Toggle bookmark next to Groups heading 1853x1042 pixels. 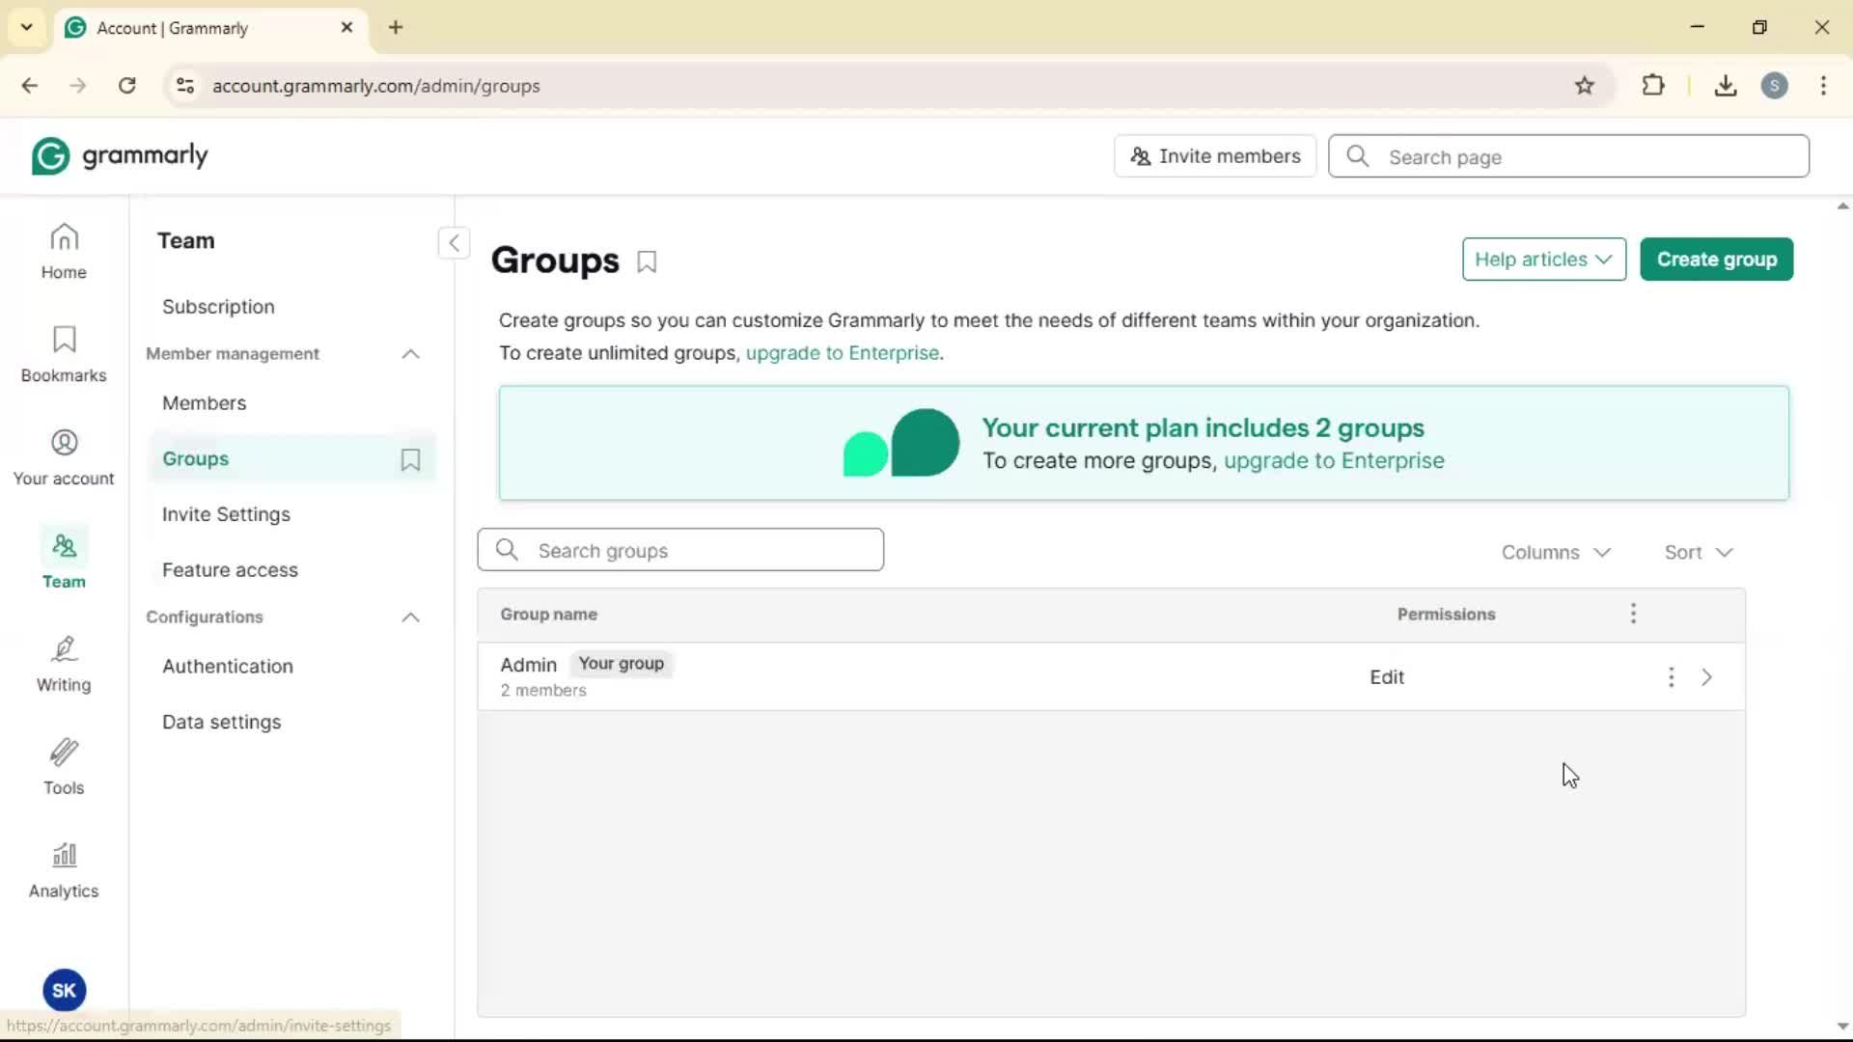point(647,261)
